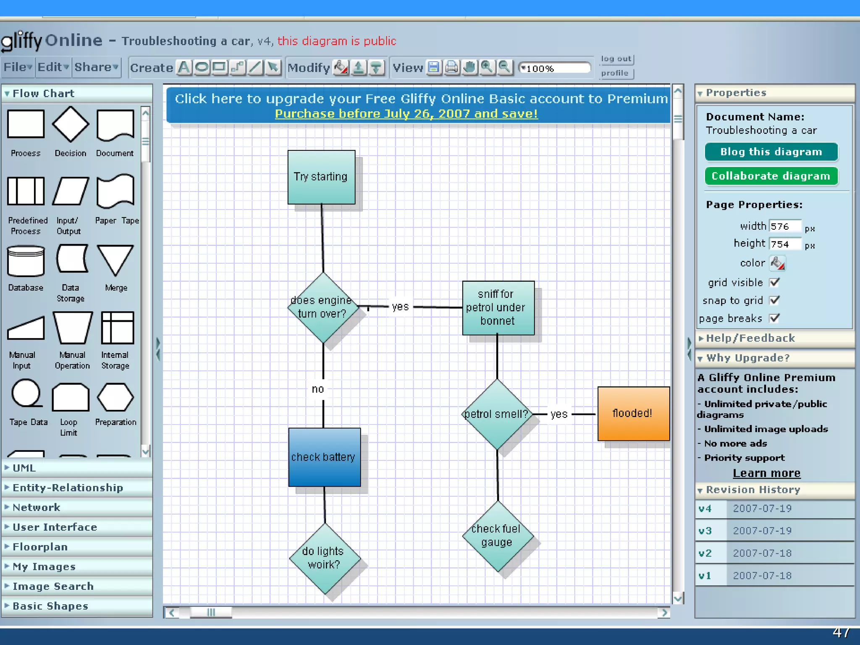This screenshot has height=645, width=860.
Task: Select the Text creation tool
Action: (184, 68)
